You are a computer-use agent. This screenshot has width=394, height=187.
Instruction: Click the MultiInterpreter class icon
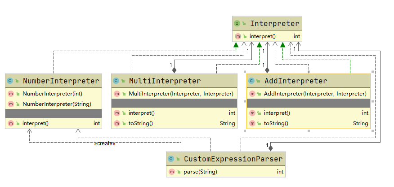[x=116, y=81]
